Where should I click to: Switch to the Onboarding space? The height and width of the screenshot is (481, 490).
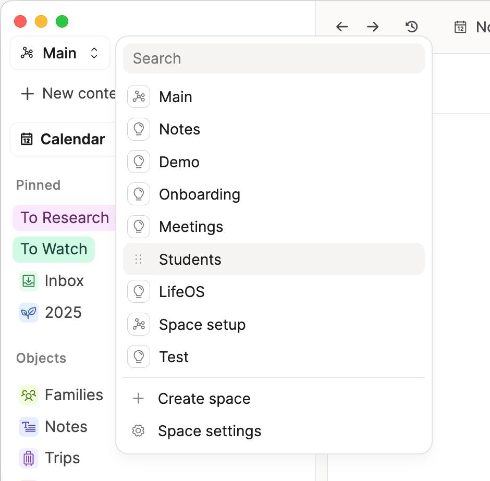point(199,194)
